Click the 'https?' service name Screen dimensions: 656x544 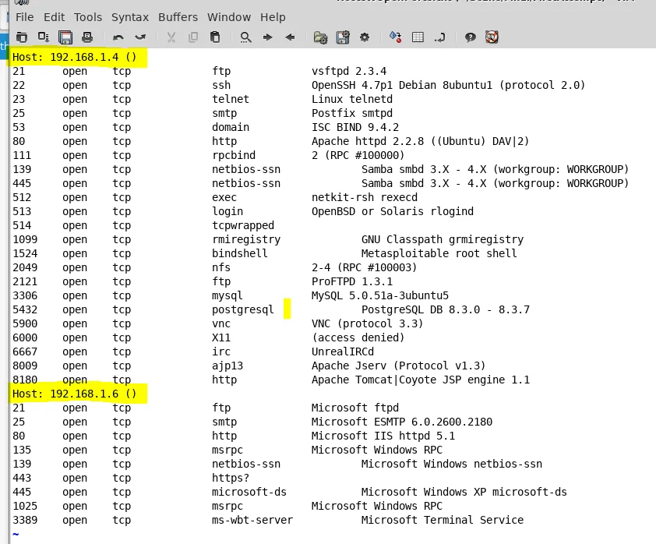pyautogui.click(x=231, y=478)
